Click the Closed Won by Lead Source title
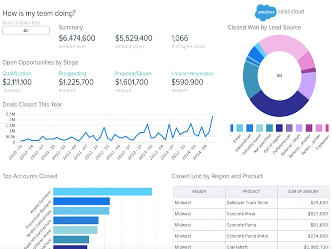 [x=264, y=27]
